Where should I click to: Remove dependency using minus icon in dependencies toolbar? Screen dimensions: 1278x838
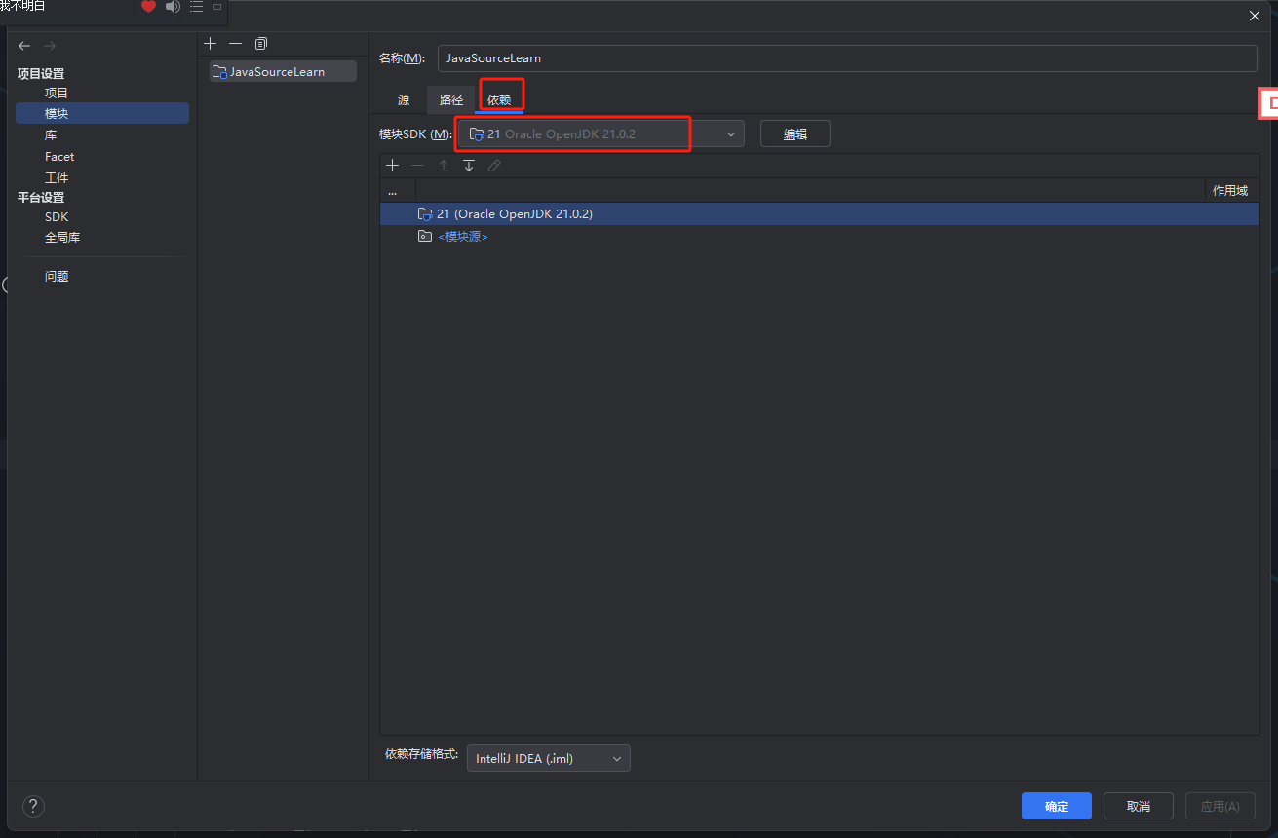pyautogui.click(x=418, y=166)
